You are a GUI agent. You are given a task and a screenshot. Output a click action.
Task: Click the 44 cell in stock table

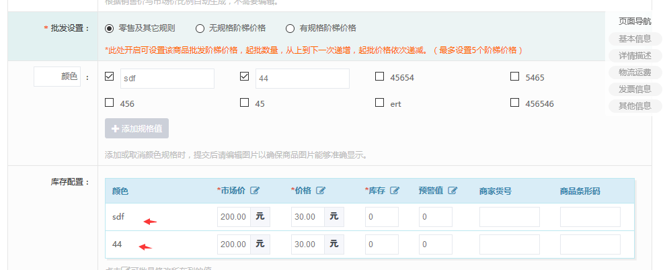pyautogui.click(x=117, y=244)
